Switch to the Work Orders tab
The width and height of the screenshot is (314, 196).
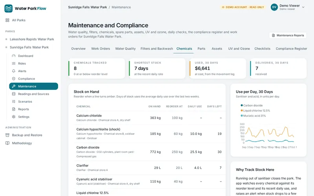pyautogui.click(x=100, y=49)
